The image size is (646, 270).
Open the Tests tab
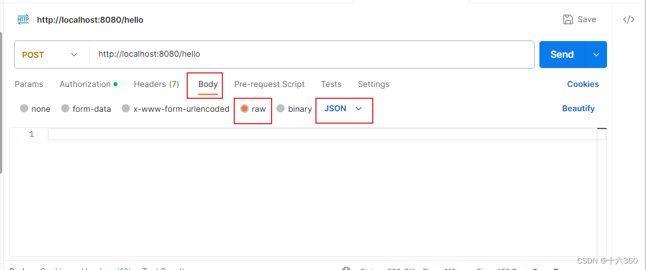[x=331, y=84]
